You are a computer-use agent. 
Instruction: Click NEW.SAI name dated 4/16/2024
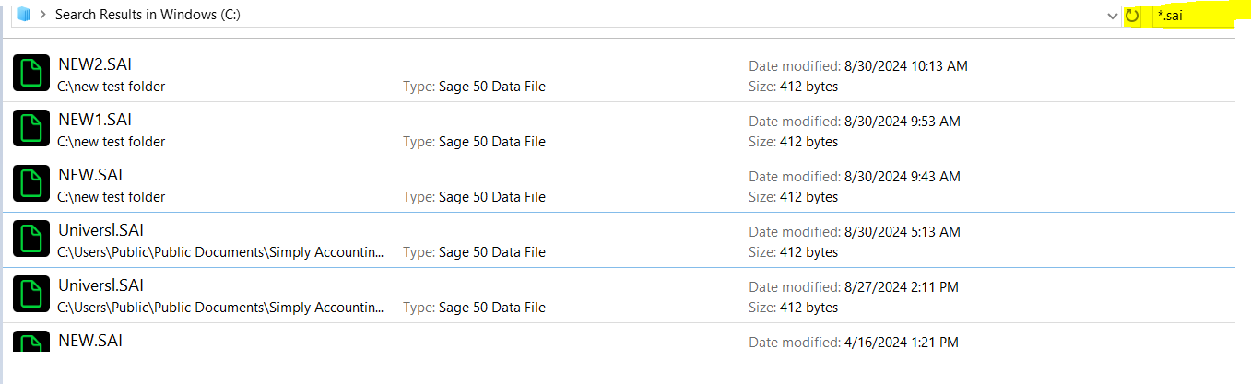(90, 341)
